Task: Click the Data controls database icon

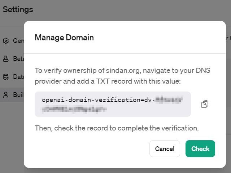Action: [6, 77]
